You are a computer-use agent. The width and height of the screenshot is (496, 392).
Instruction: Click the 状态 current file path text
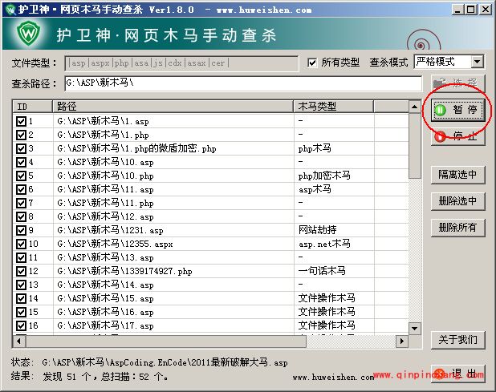click(x=165, y=362)
